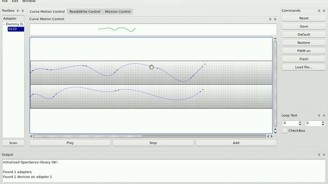Close the Loop Test panel
The height and width of the screenshot is (184, 328).
tap(324, 116)
